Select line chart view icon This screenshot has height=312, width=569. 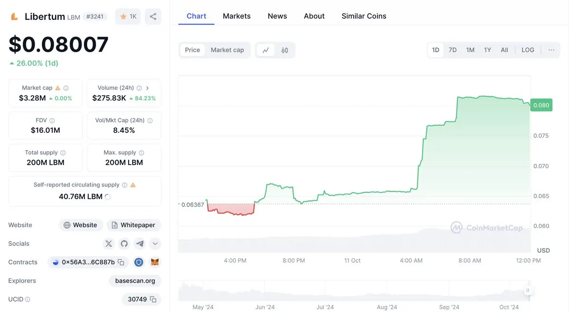tap(266, 50)
